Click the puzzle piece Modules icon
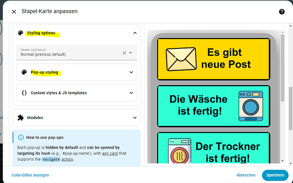293x183 pixels. tap(20, 118)
